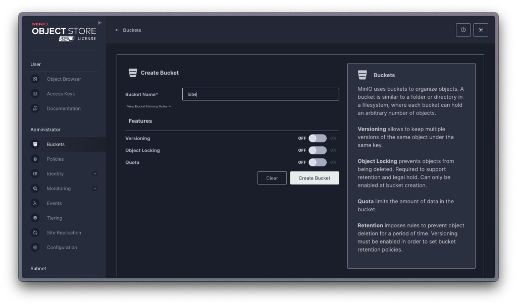Click the Object Browser icon in sidebar
517x306 pixels.
click(35, 79)
